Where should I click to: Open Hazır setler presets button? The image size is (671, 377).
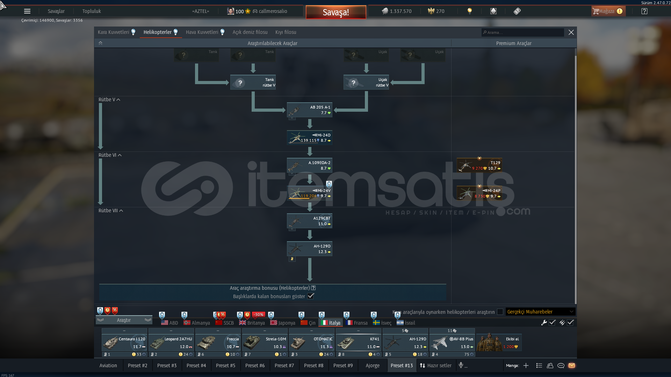(436, 365)
